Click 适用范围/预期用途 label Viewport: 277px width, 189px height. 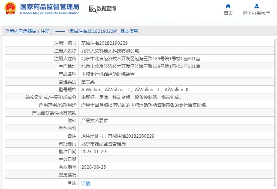(x=58, y=105)
